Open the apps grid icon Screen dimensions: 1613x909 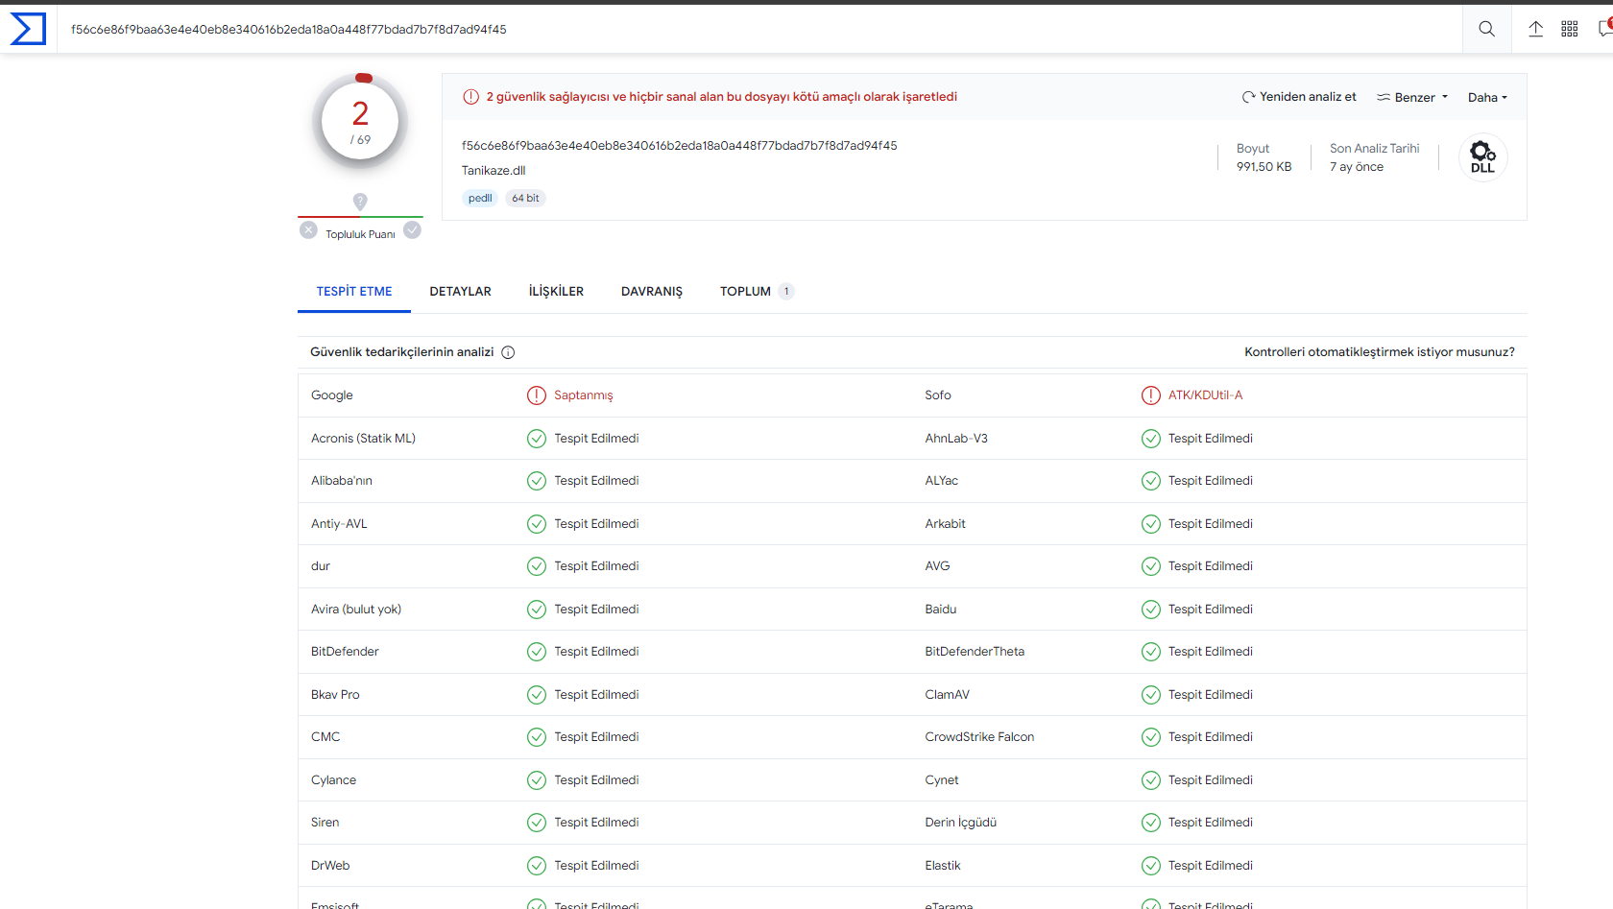click(x=1570, y=29)
